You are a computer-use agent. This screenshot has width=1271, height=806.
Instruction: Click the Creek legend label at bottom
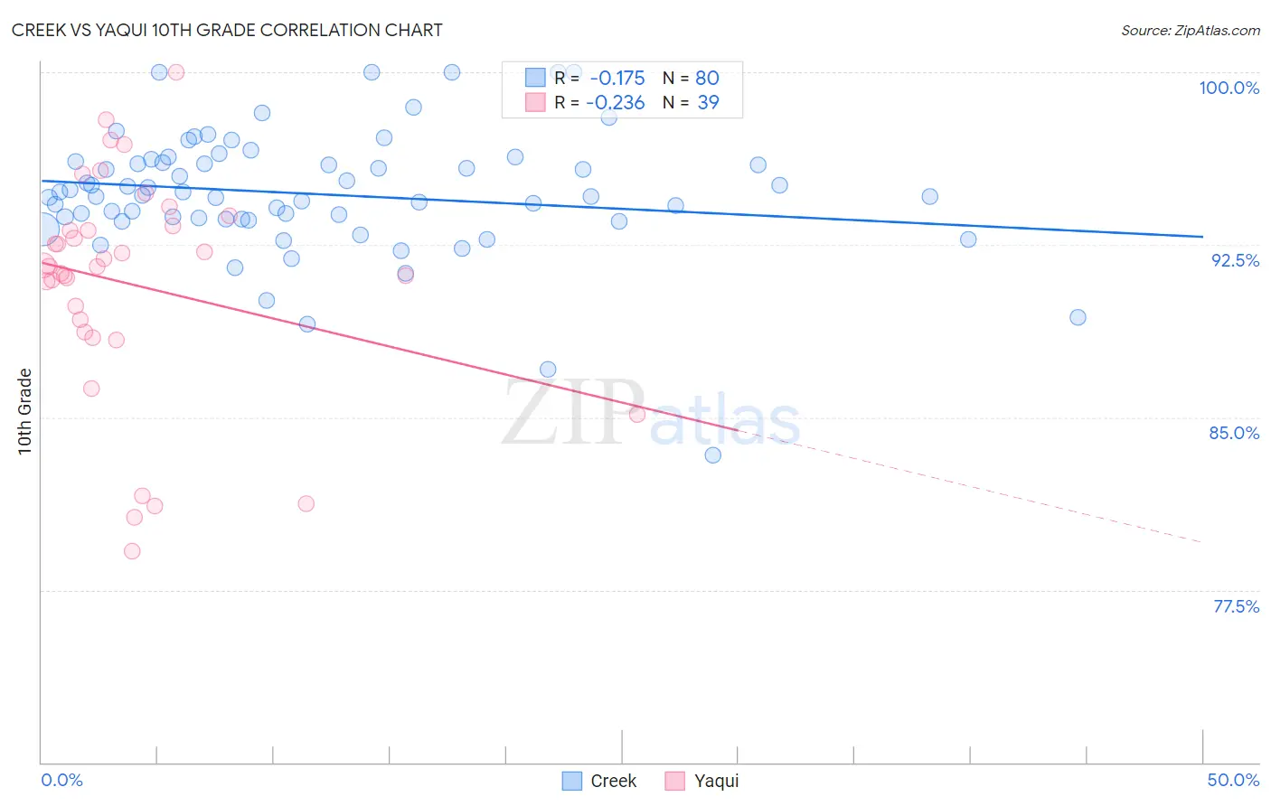(613, 781)
